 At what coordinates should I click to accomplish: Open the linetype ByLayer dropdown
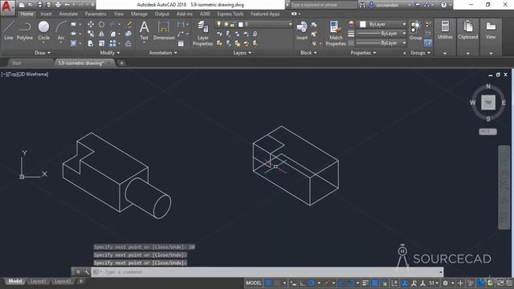click(x=381, y=43)
